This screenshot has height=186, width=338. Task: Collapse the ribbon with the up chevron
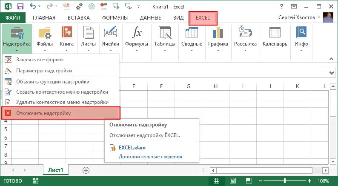click(332, 59)
